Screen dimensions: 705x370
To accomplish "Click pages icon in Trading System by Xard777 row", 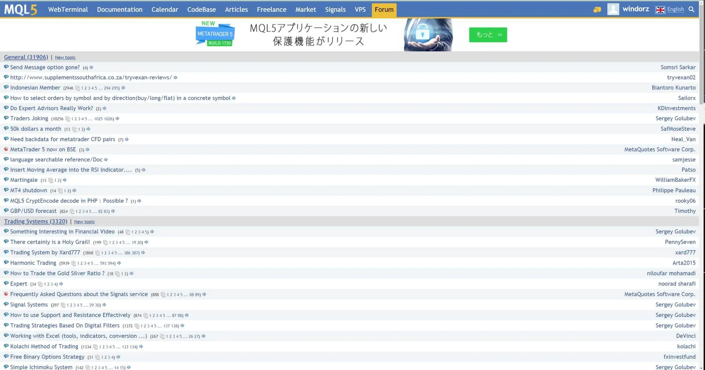I will click(97, 253).
